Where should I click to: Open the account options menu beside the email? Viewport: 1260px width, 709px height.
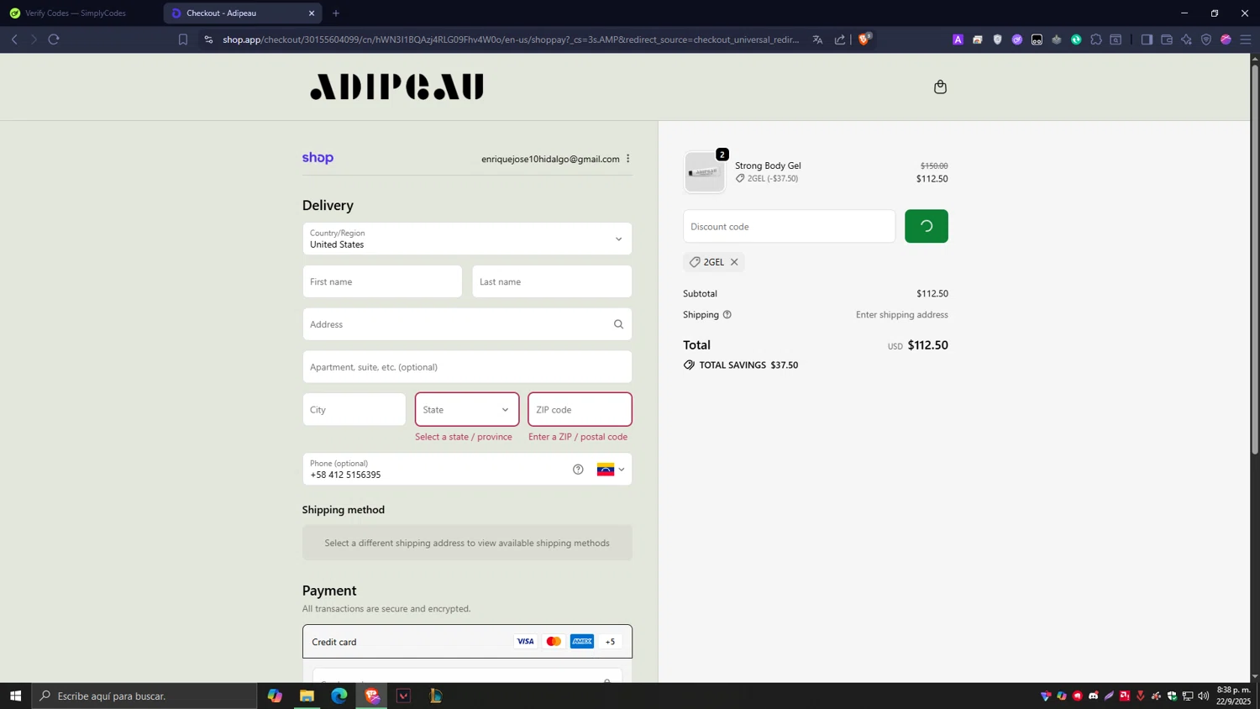tap(627, 159)
